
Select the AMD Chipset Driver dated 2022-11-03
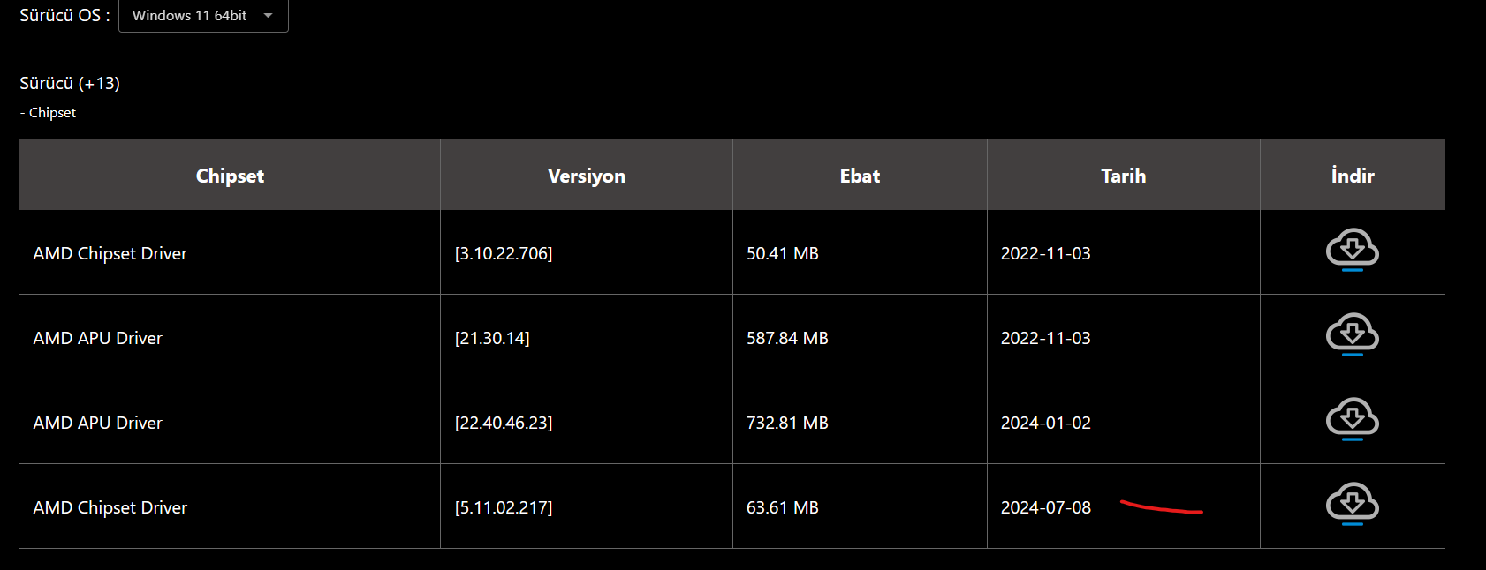110,253
